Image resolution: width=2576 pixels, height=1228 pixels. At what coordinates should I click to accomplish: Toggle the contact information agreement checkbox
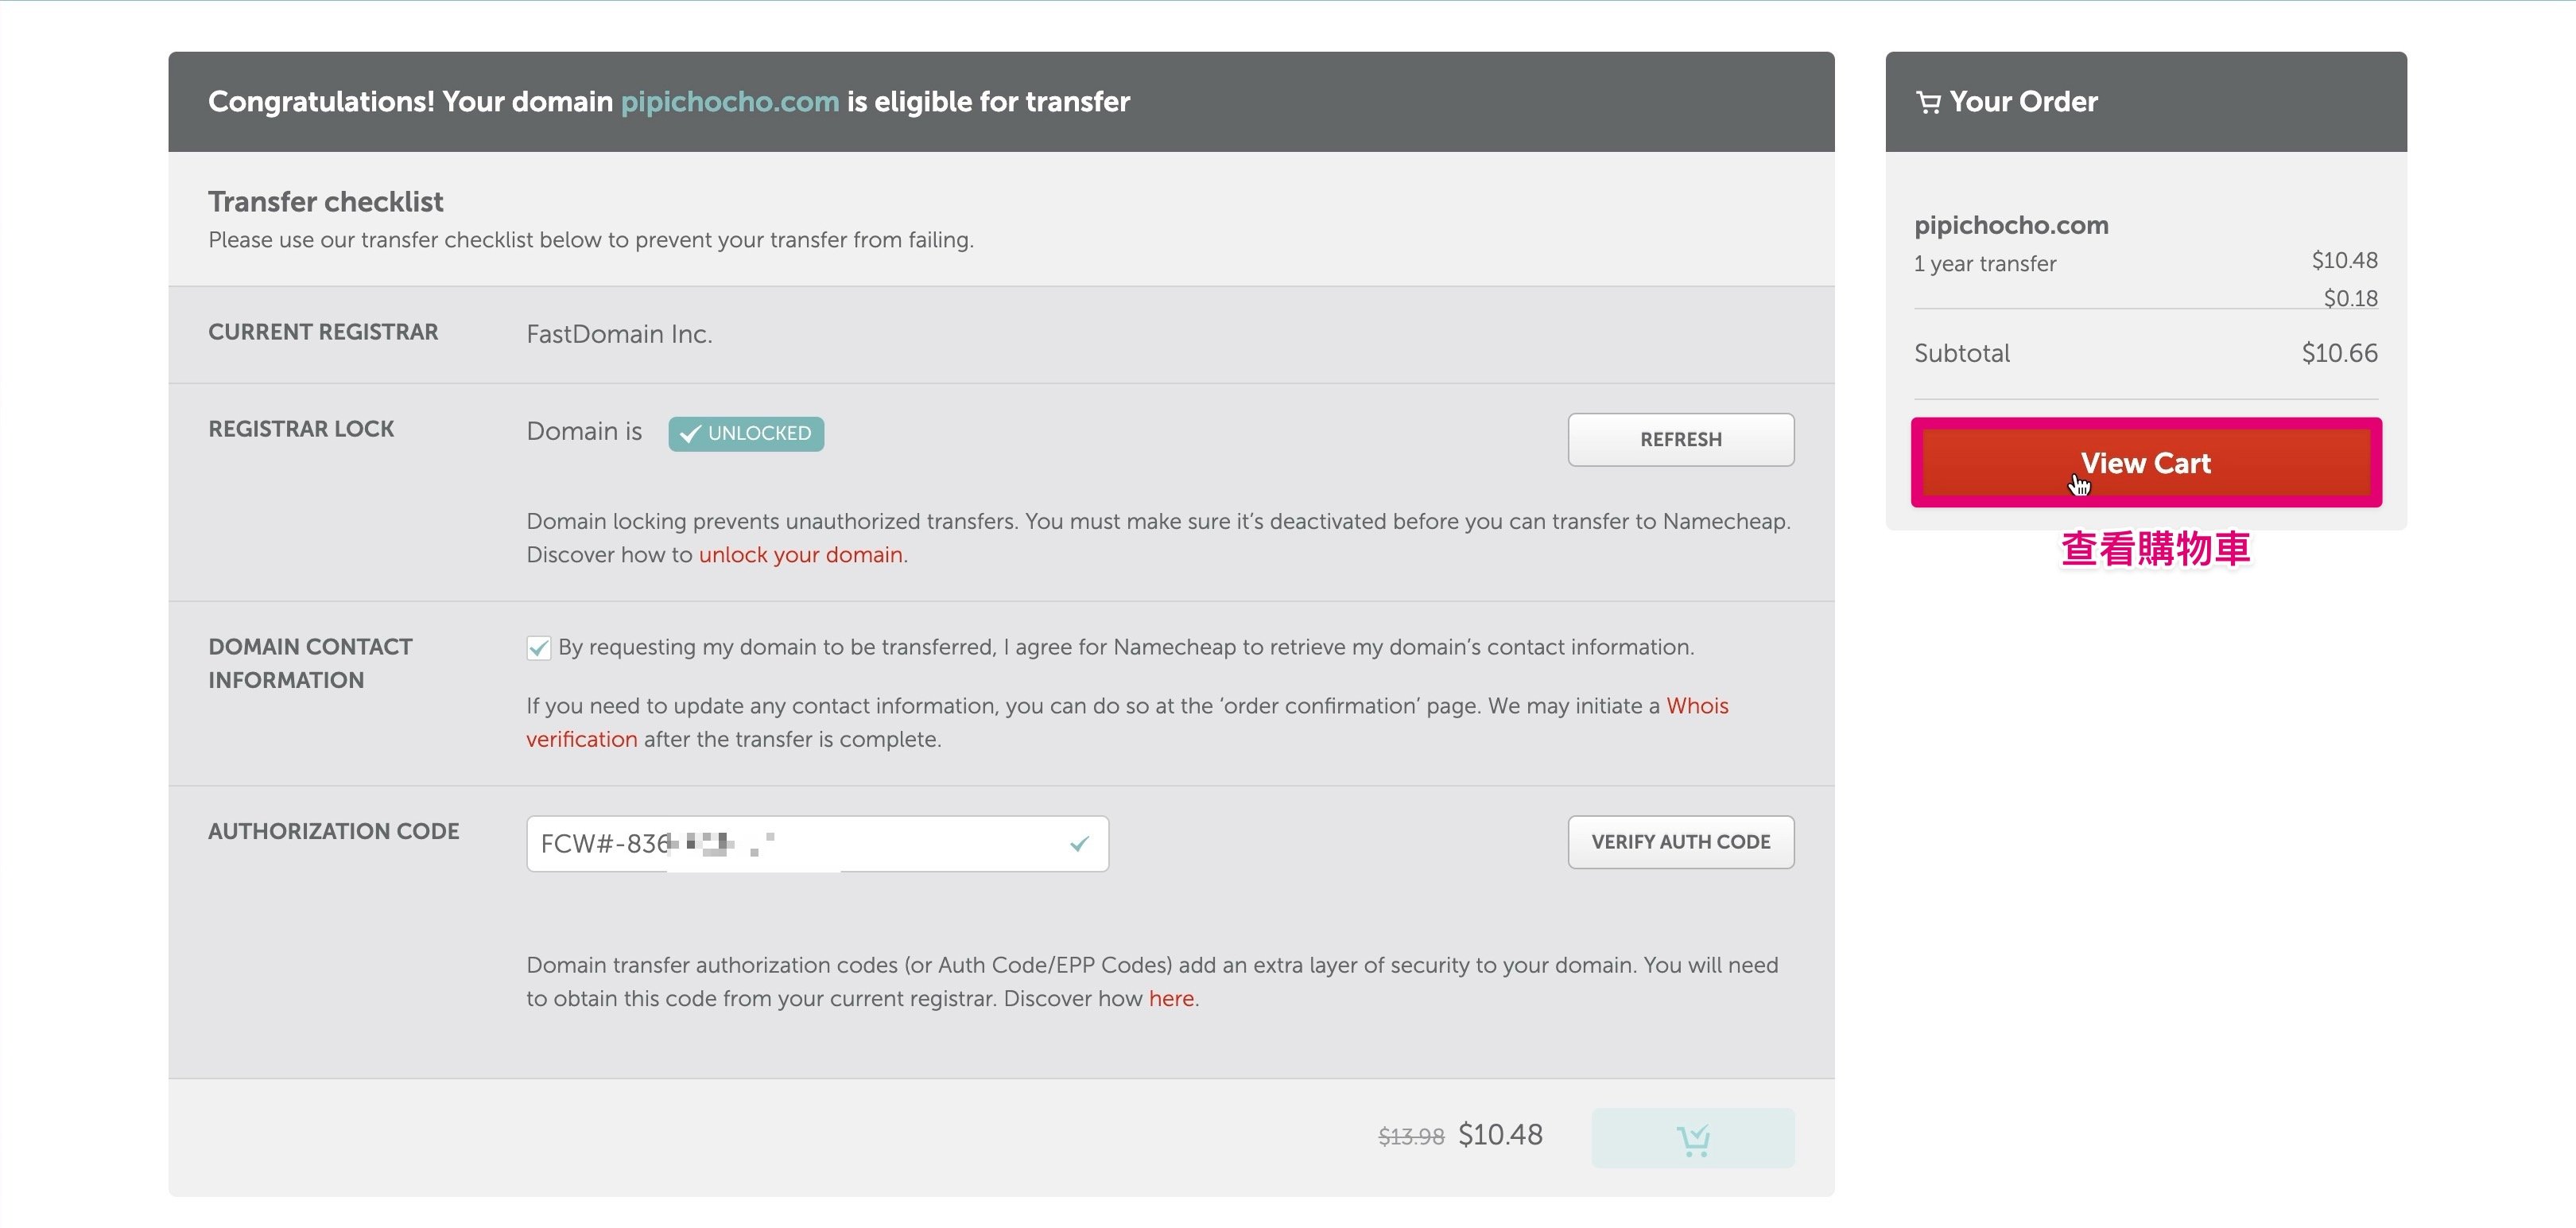click(x=539, y=648)
